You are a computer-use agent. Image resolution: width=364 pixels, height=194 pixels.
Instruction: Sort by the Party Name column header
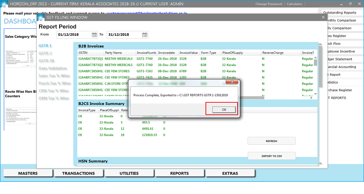point(120,53)
